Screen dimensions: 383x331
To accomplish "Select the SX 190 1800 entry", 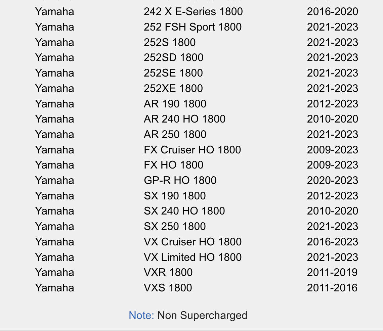I will pos(175,196).
